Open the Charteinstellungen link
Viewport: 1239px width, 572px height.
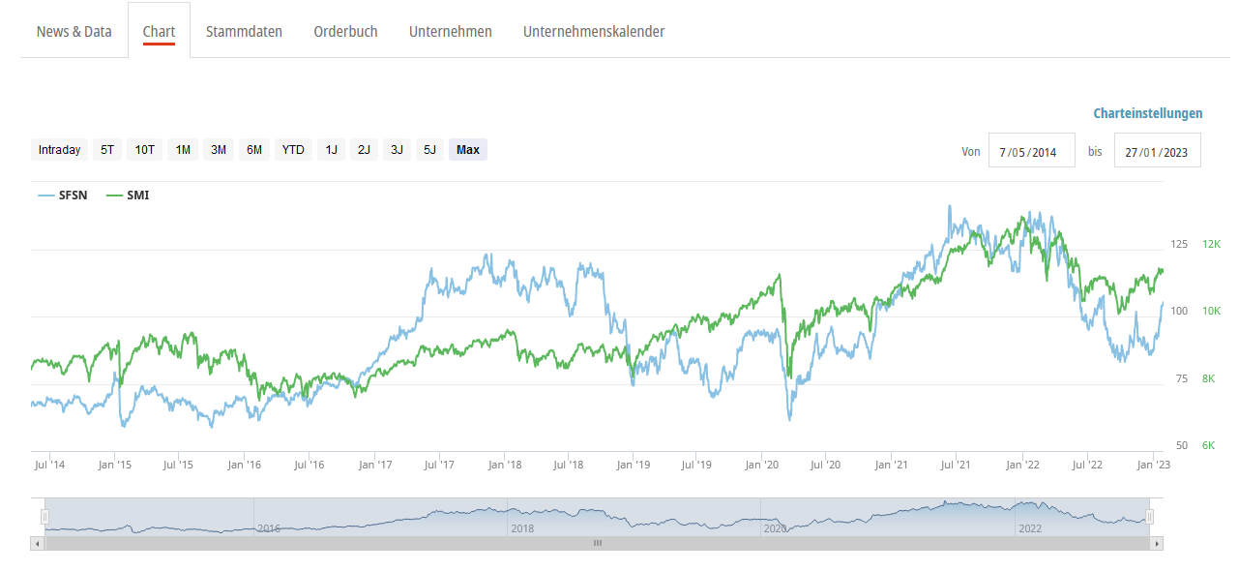tap(1147, 113)
